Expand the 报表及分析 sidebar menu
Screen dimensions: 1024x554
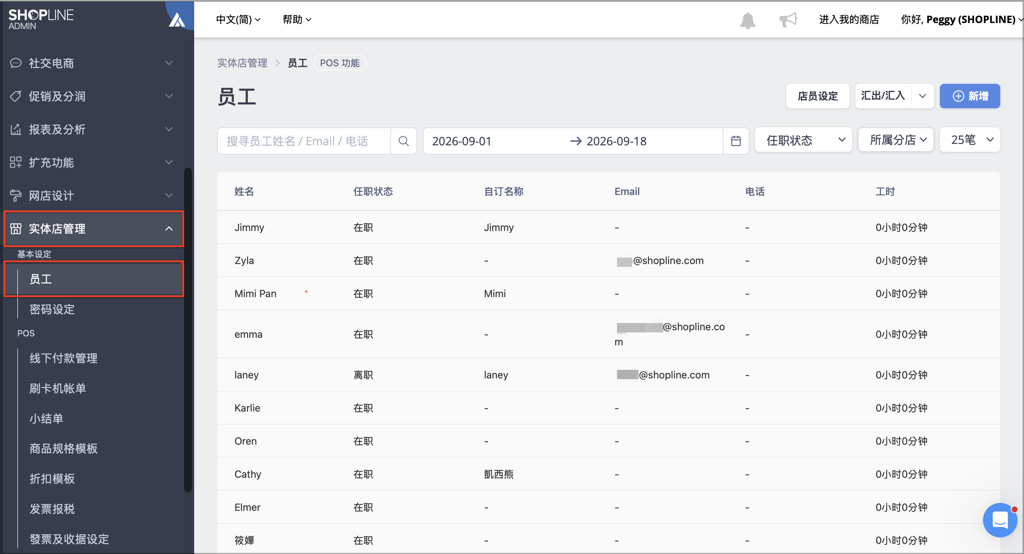[x=93, y=129]
